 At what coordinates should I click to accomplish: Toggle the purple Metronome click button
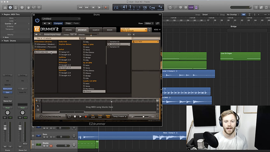(x=196, y=7)
